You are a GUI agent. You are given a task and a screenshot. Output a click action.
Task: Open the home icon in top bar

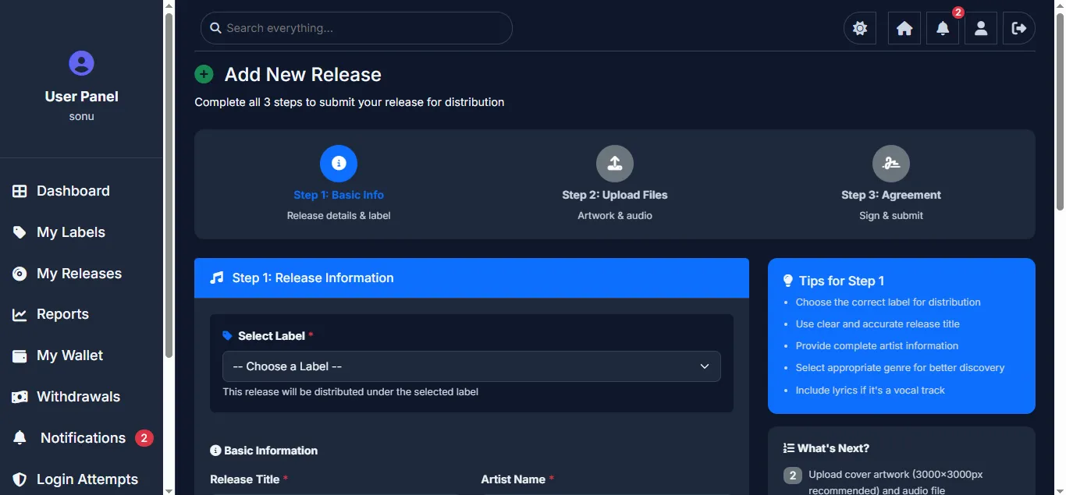point(904,28)
